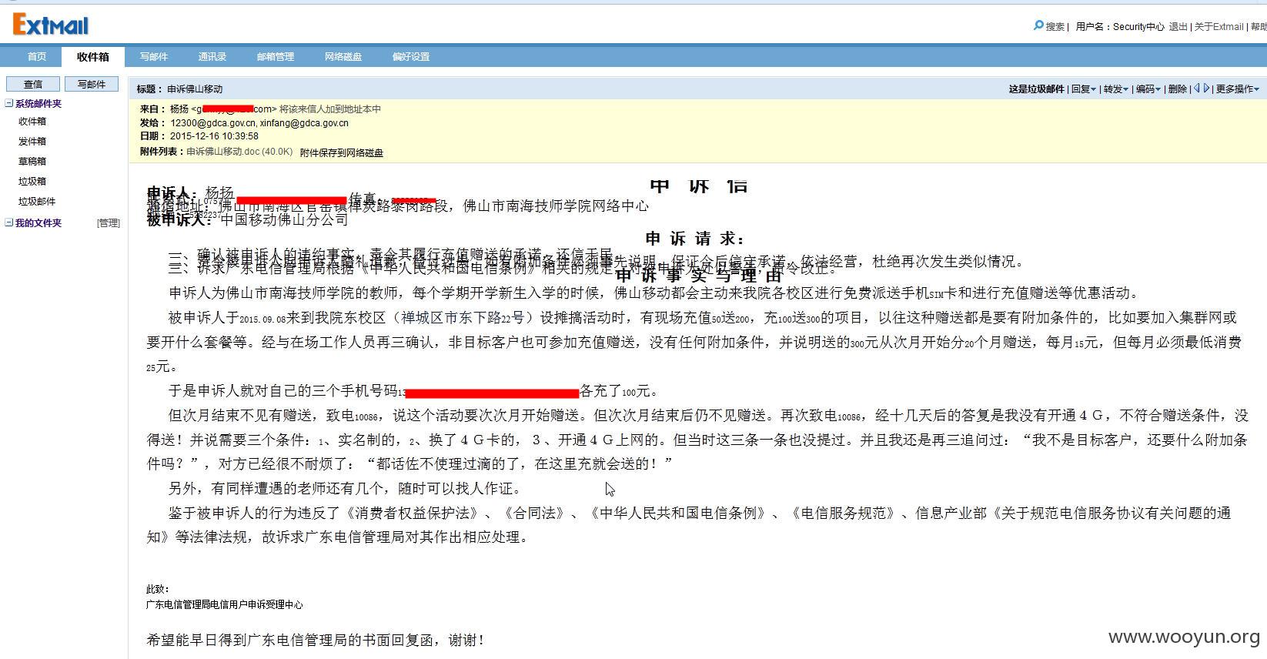Image resolution: width=1267 pixels, height=659 pixels.
Task: Open the 网络磁盘 tab
Action: point(343,56)
